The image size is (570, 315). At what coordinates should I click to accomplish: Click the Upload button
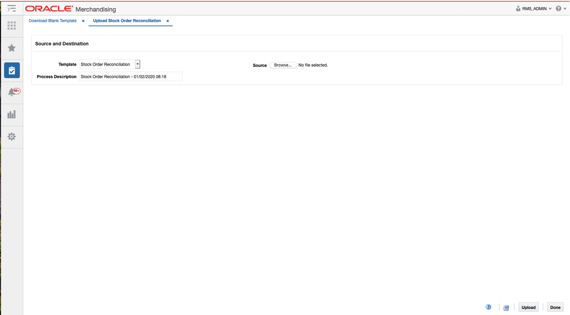tap(528, 307)
